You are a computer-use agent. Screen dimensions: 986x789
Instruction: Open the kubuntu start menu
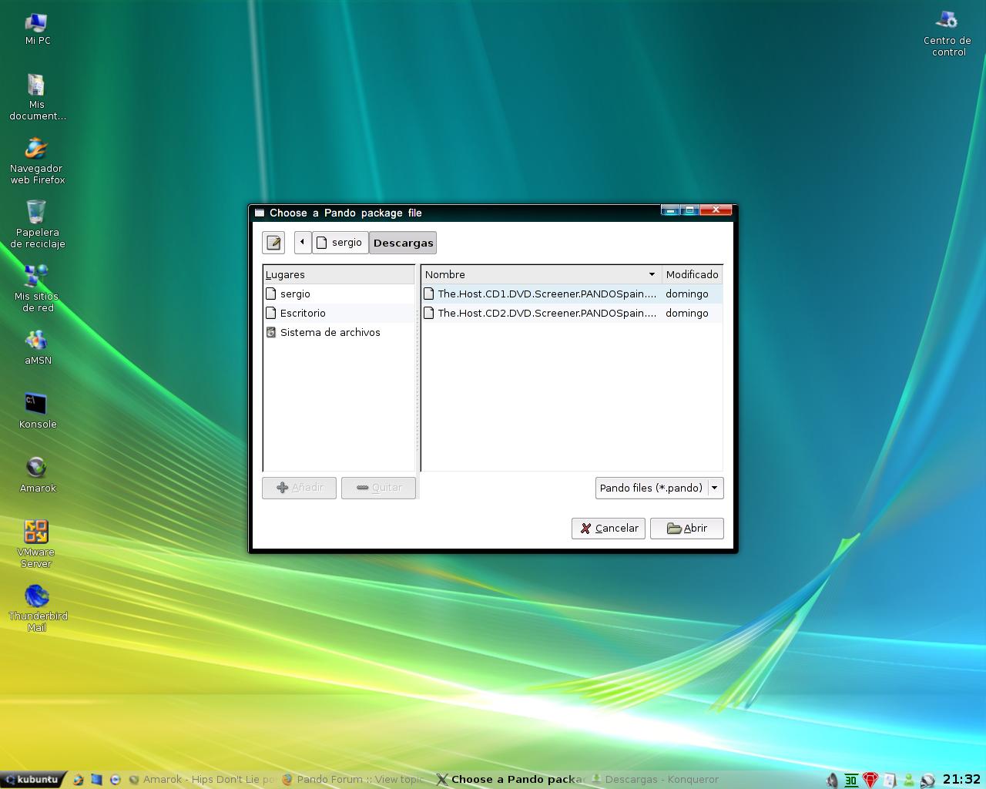[32, 780]
